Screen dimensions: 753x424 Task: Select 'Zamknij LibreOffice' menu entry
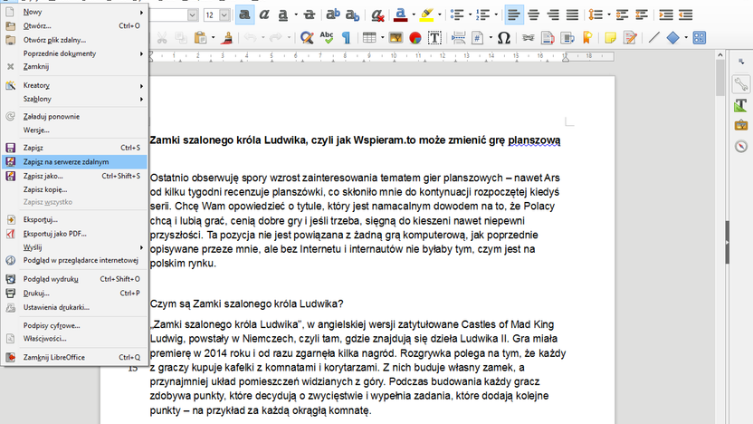(74, 357)
